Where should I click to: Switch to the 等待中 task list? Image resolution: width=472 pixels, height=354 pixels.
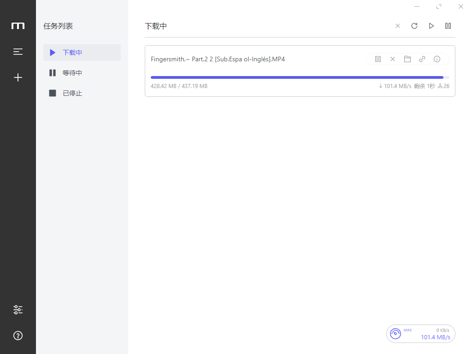72,73
